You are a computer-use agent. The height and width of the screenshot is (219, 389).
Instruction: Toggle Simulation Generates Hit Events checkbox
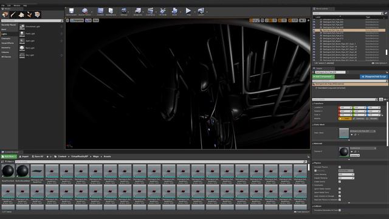(x=340, y=210)
